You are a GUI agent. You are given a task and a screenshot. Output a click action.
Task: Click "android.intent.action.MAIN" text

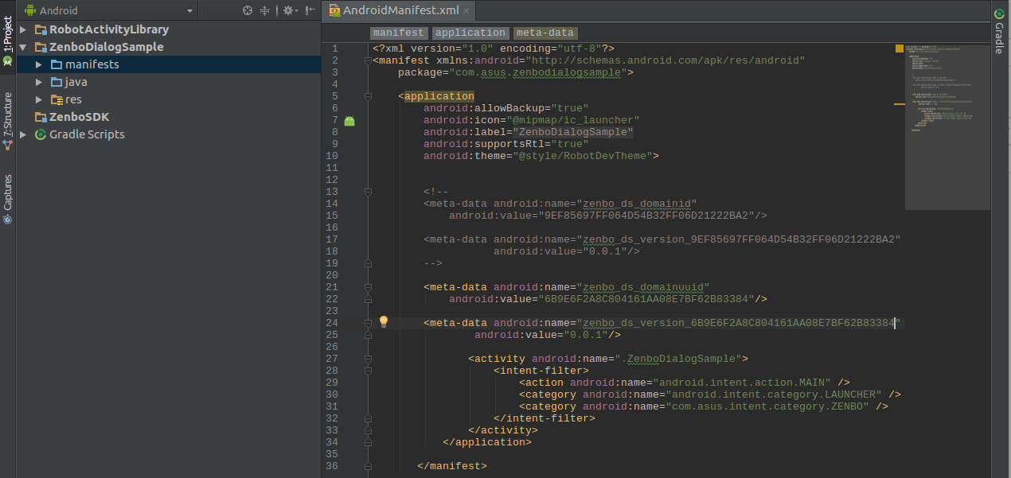[x=742, y=383]
